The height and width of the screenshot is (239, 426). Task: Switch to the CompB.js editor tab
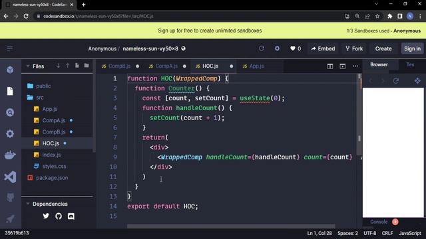pyautogui.click(x=119, y=66)
